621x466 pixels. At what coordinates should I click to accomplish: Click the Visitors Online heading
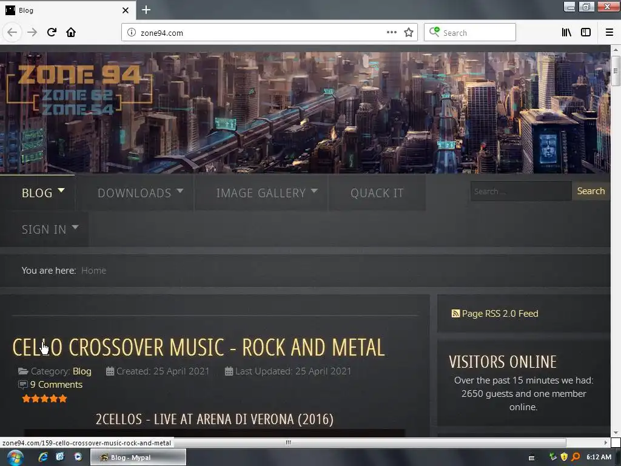click(x=503, y=362)
